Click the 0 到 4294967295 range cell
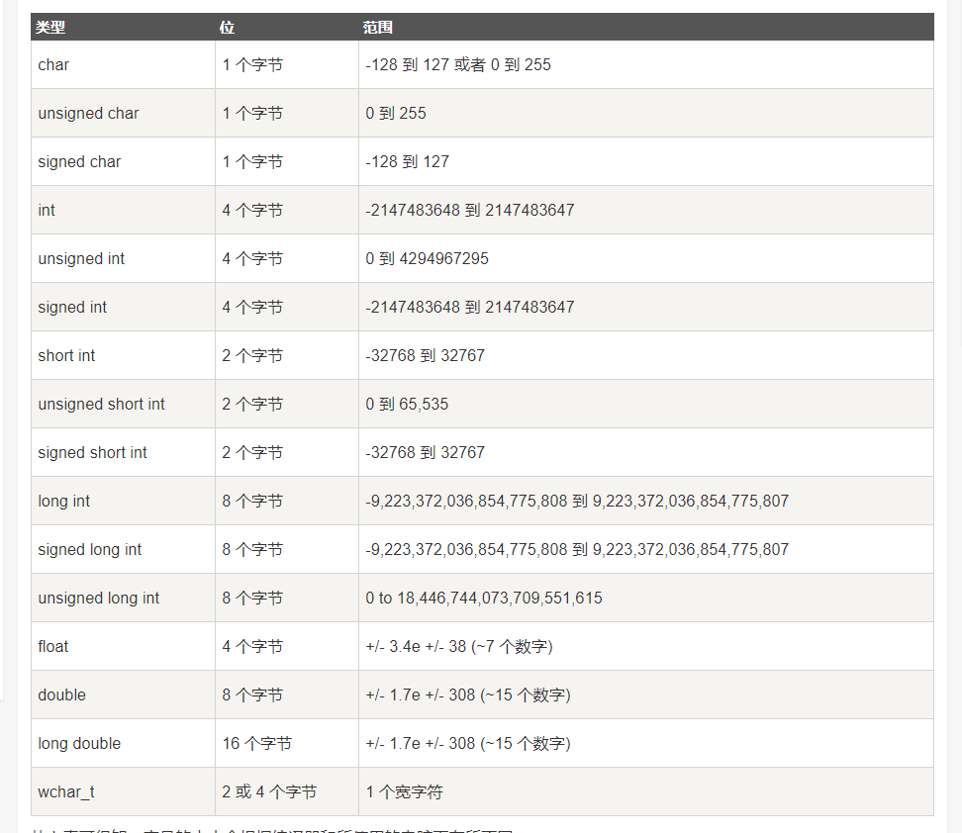 tap(427, 258)
